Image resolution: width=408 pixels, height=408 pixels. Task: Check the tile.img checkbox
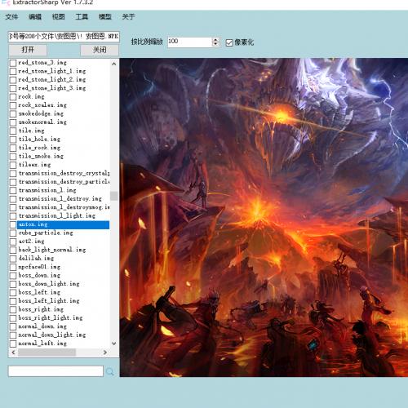tap(13, 131)
